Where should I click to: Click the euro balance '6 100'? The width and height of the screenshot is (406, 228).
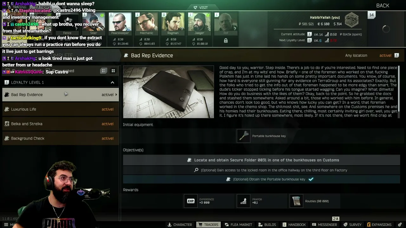pos(323,24)
